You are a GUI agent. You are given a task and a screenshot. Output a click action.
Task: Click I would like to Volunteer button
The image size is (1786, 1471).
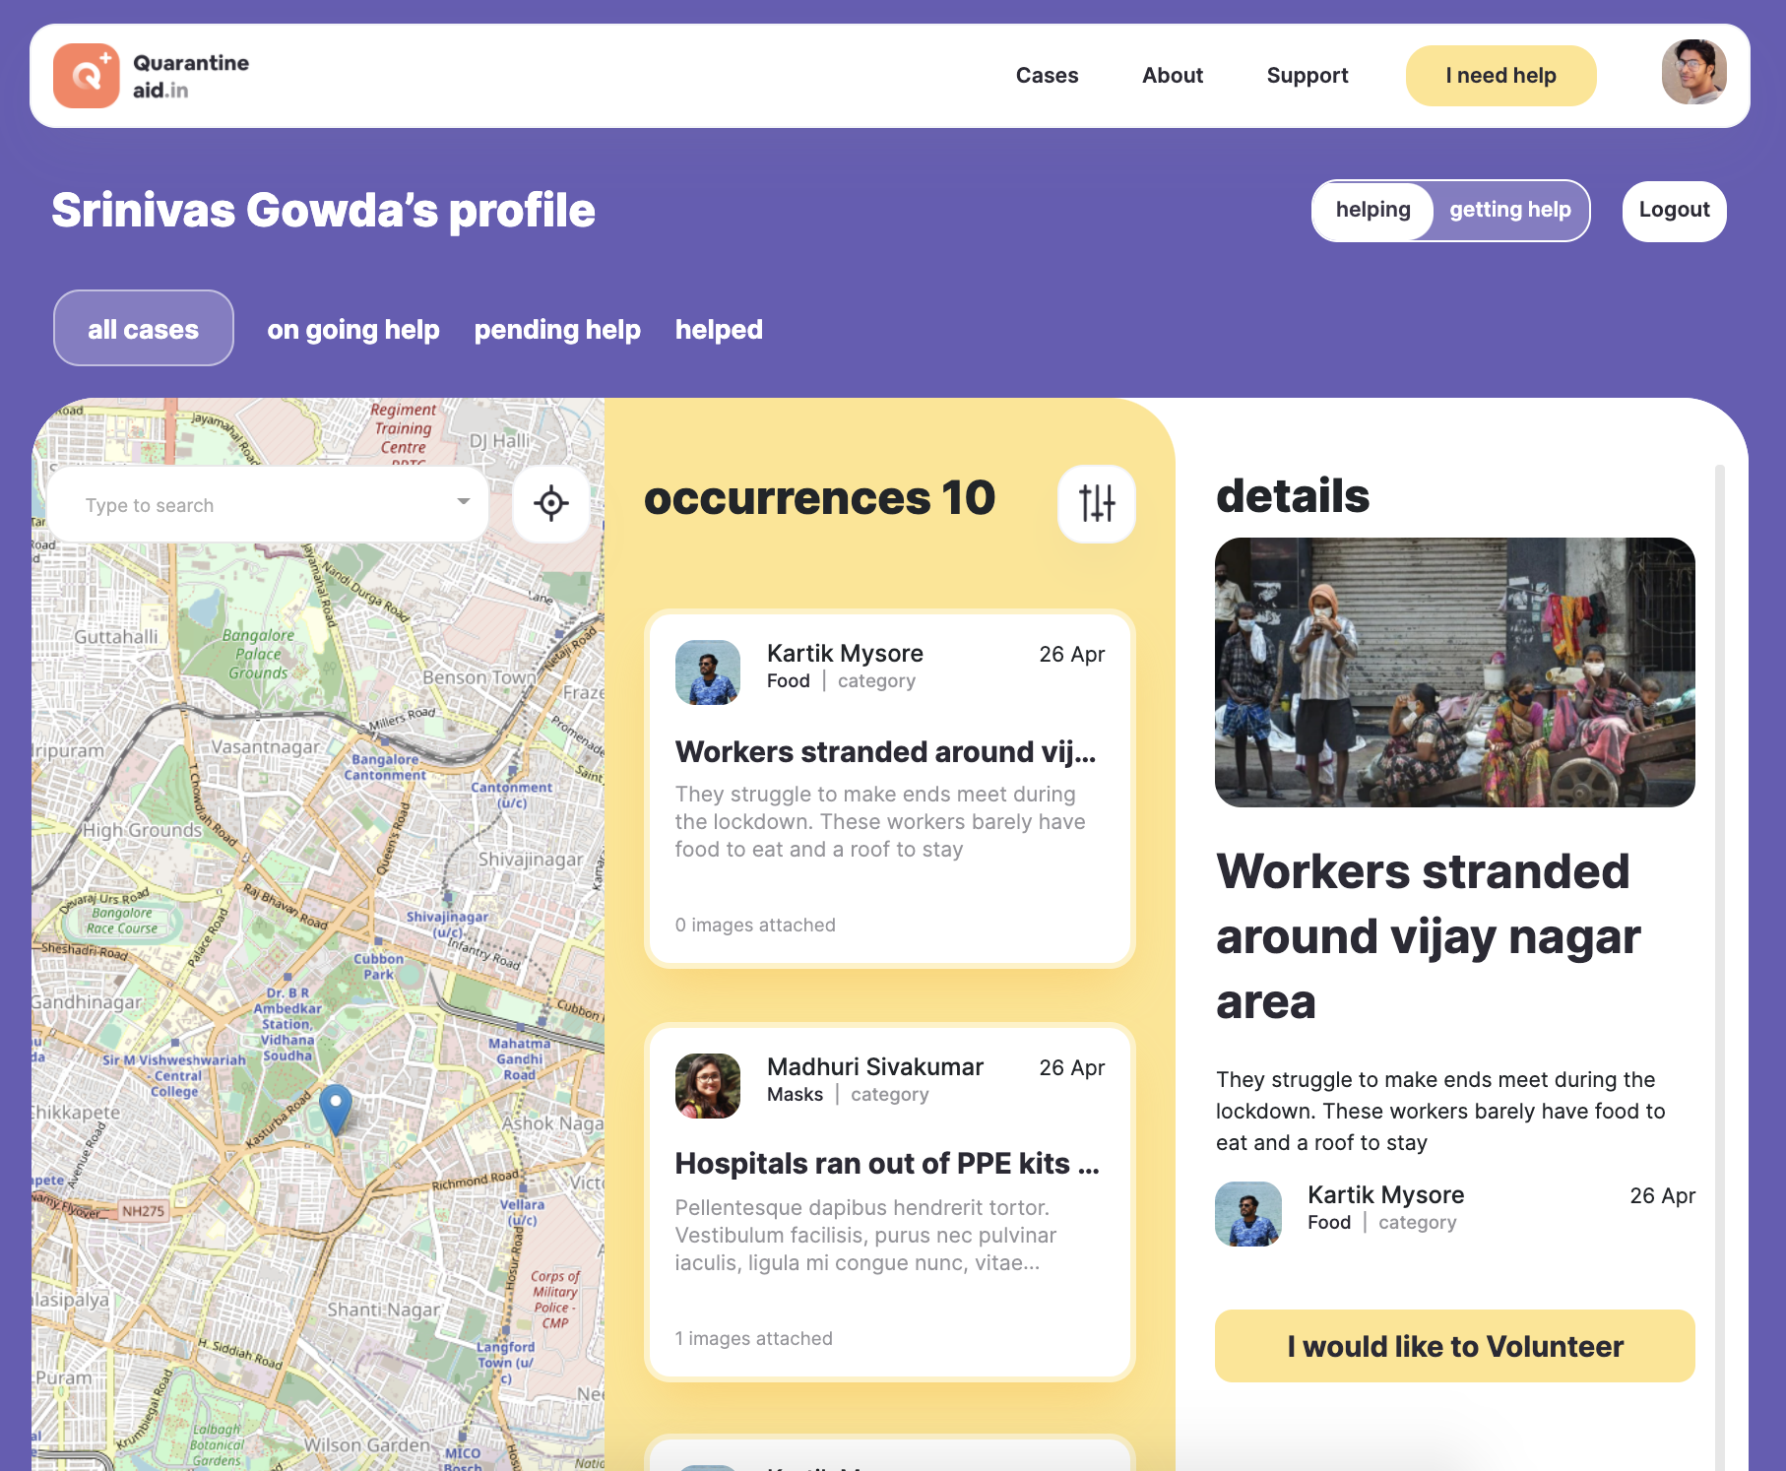coord(1454,1346)
